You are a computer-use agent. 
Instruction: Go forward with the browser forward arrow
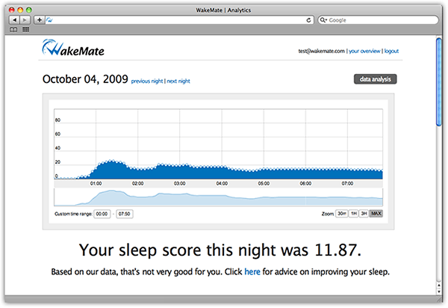click(x=25, y=20)
